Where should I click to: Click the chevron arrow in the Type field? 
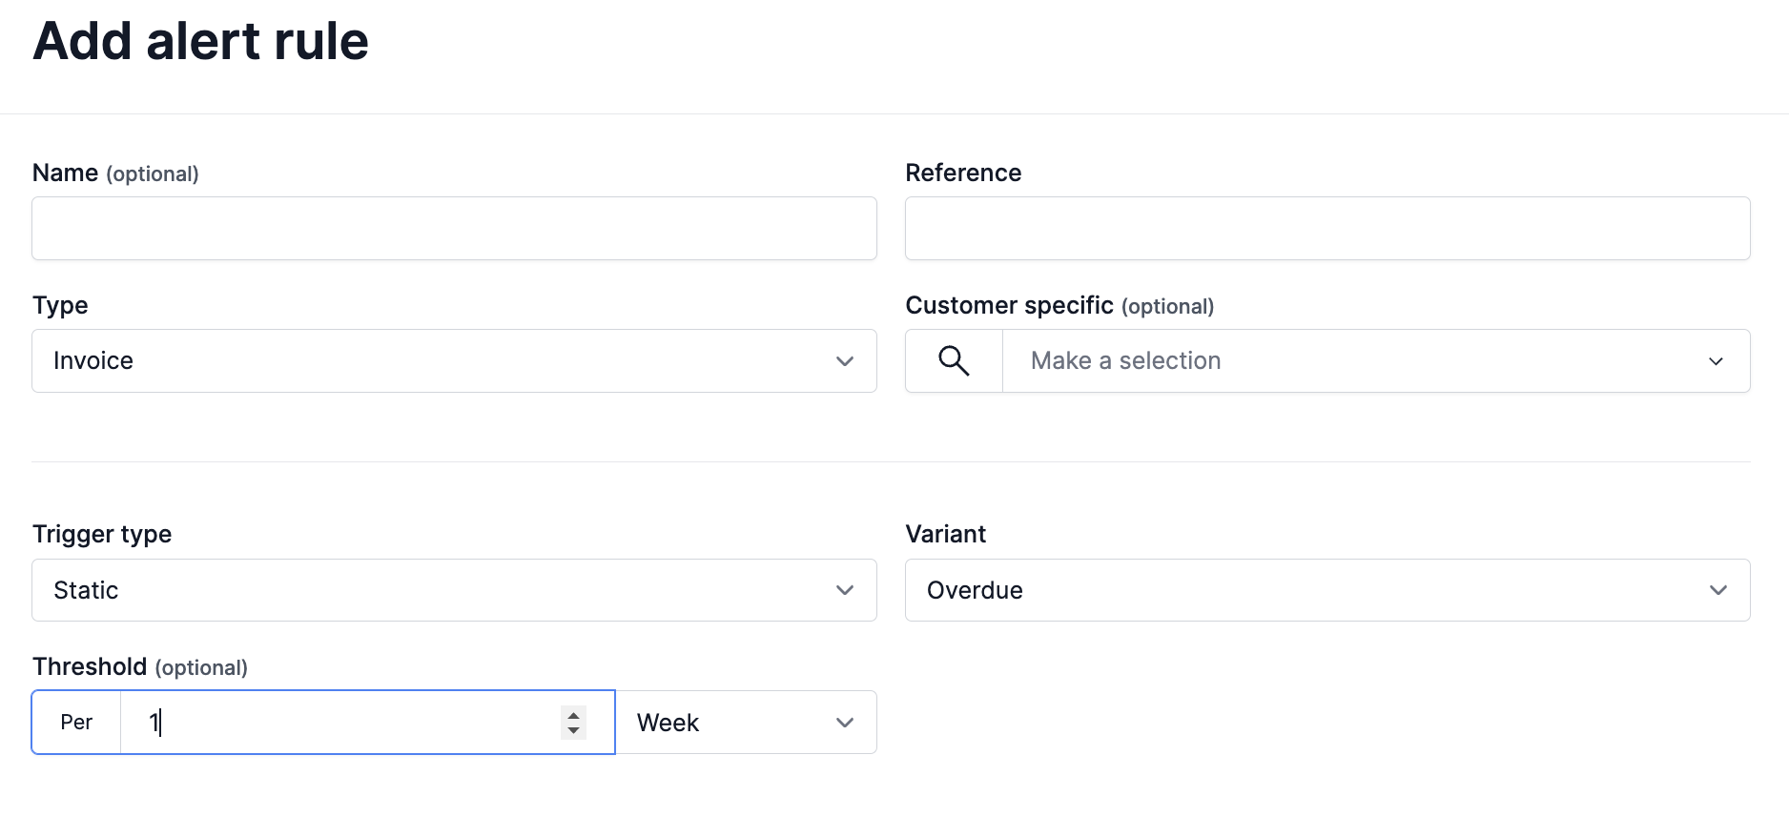tap(844, 361)
